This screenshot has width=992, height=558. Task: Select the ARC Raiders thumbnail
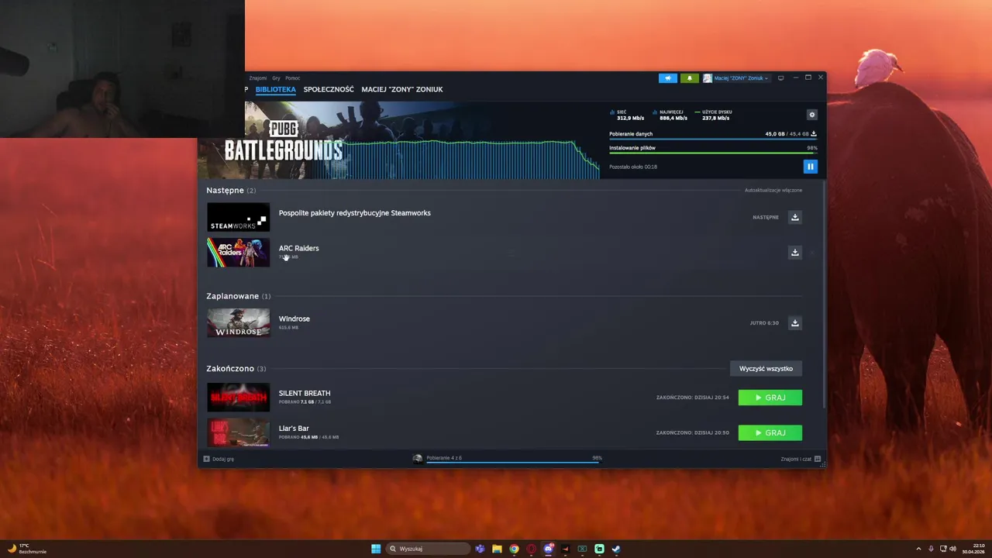tap(239, 253)
